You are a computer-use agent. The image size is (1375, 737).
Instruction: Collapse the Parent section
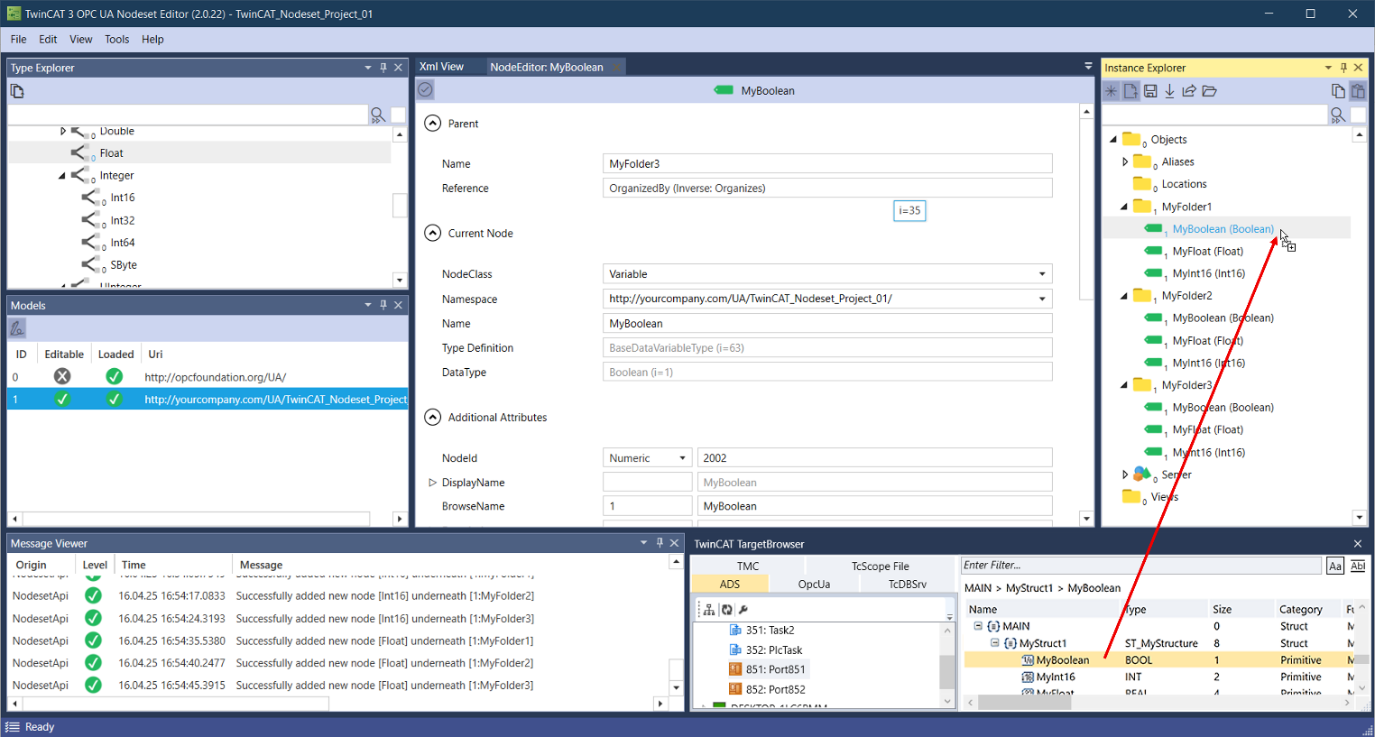click(433, 124)
